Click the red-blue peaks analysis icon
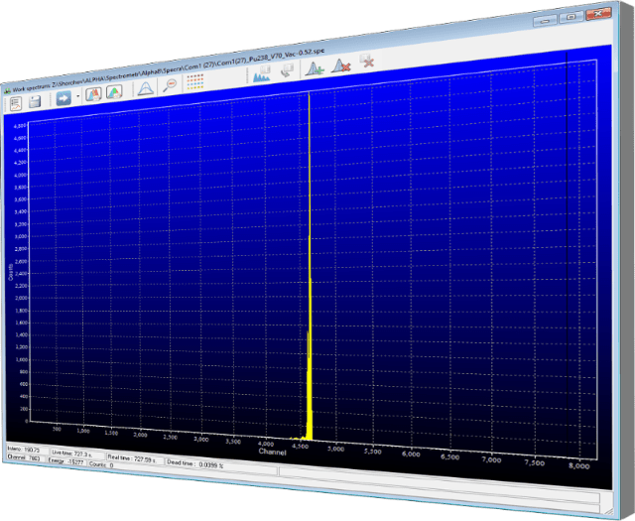 tap(93, 94)
